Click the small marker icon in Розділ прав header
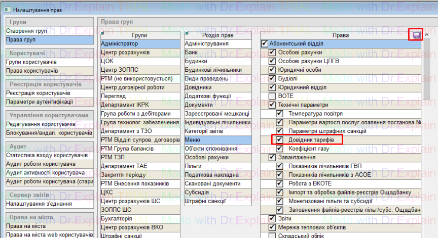438x238 pixels. click(186, 33)
